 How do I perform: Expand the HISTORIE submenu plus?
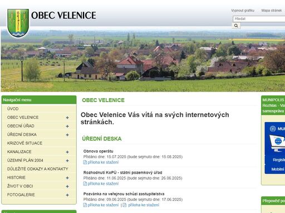pos(67,178)
